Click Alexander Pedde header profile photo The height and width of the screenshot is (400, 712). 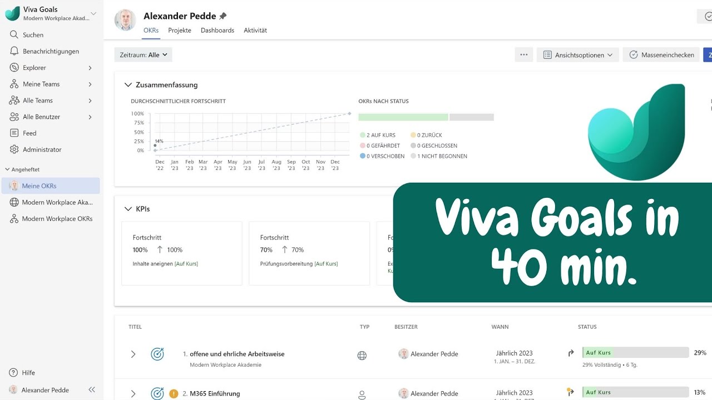125,20
